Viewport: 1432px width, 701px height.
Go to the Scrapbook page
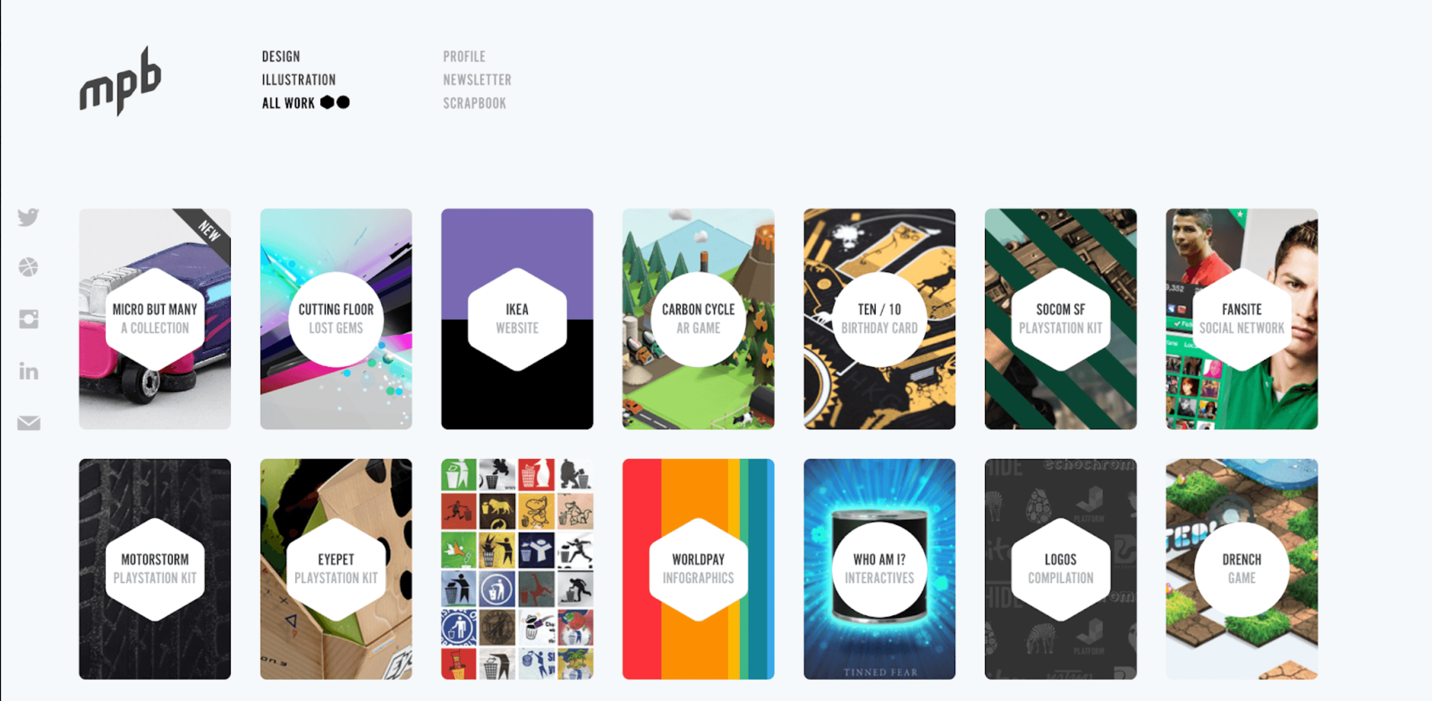click(474, 103)
